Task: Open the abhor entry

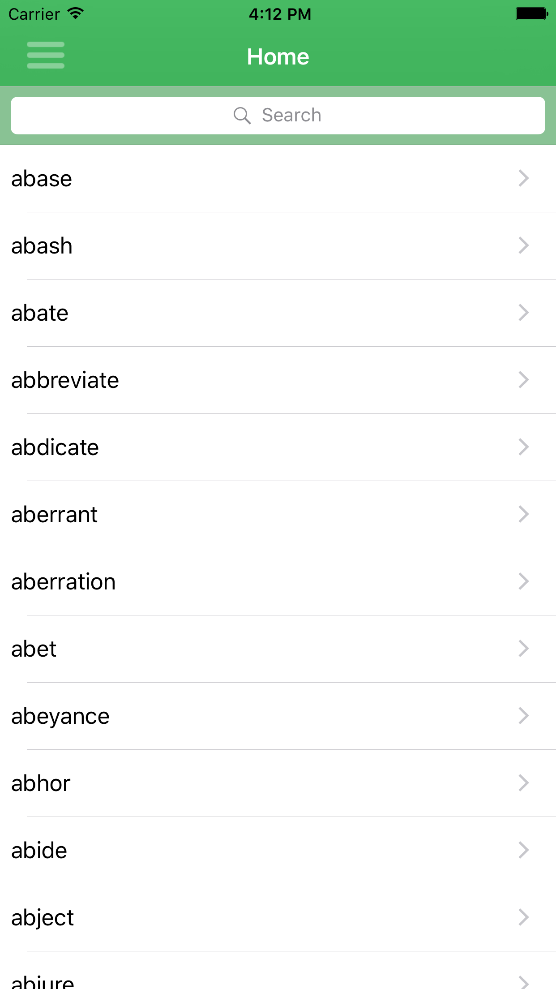Action: (278, 783)
